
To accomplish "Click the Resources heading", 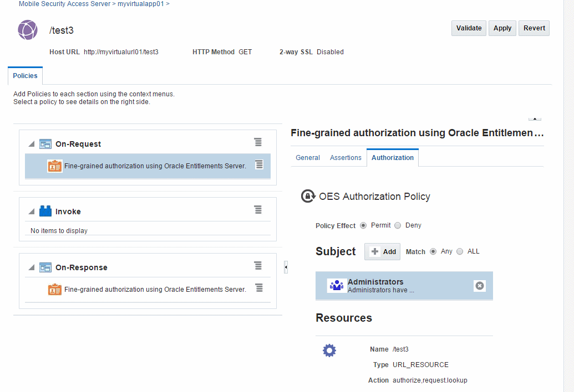I will [x=344, y=318].
